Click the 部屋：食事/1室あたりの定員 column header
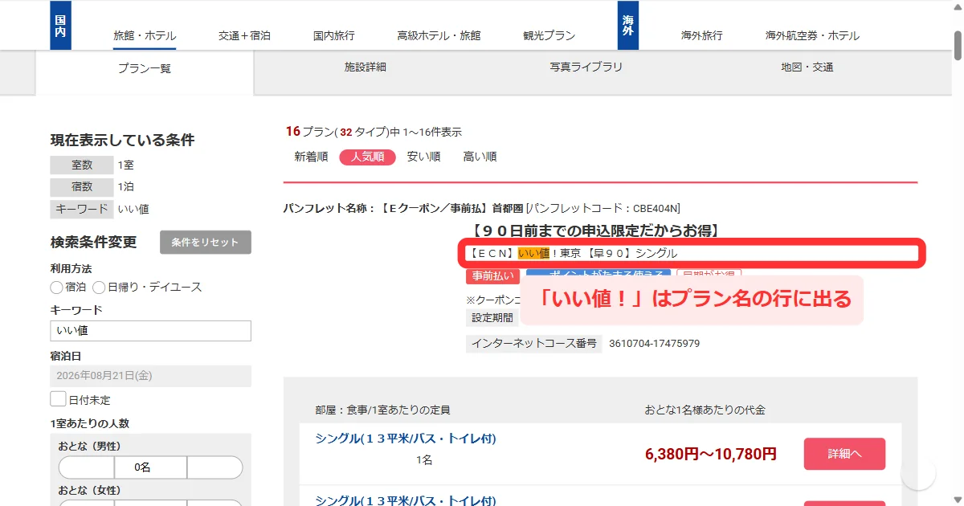This screenshot has width=964, height=506. pos(381,410)
